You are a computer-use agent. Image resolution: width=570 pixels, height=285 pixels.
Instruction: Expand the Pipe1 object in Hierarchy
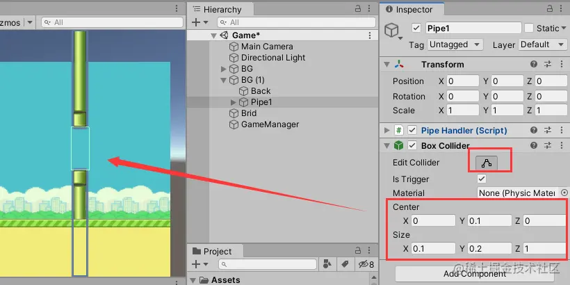pyautogui.click(x=234, y=102)
